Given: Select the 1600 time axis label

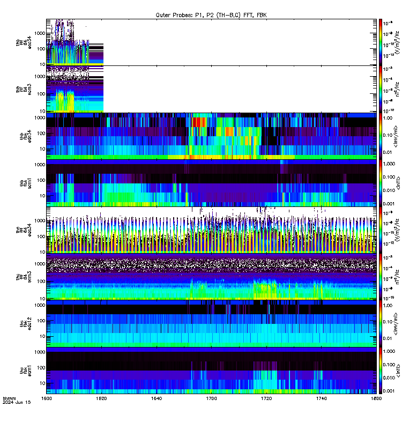Looking at the screenshot, I should pos(46,398).
